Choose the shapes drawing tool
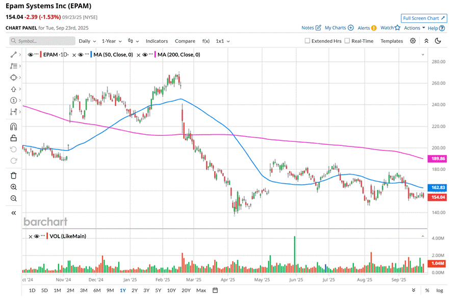This screenshot has height=300, width=460. [x=13, y=78]
